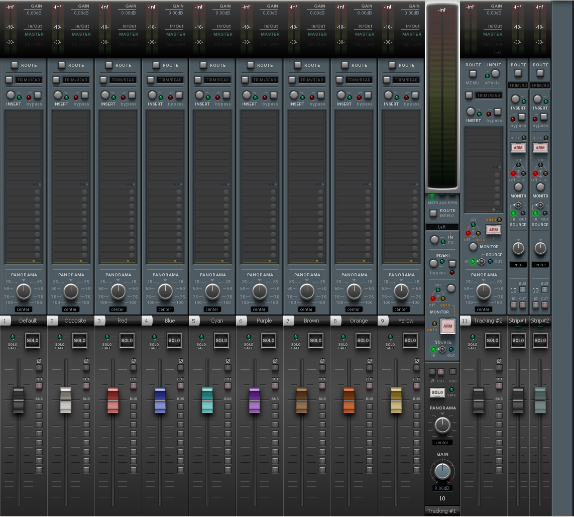Click the white SOLO button on Tracking #1
This screenshot has height=517, width=574.
(437, 392)
